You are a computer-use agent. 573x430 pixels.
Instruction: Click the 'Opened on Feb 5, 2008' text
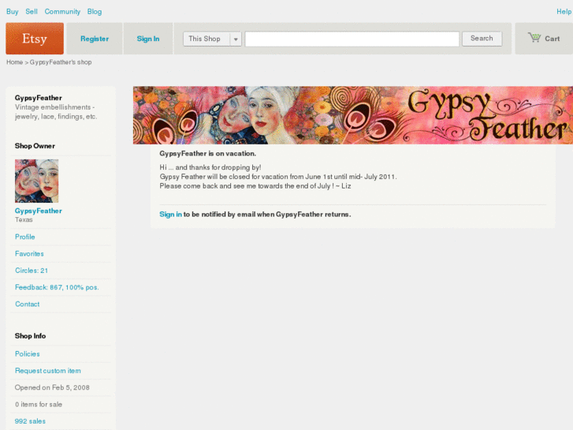pyautogui.click(x=52, y=387)
